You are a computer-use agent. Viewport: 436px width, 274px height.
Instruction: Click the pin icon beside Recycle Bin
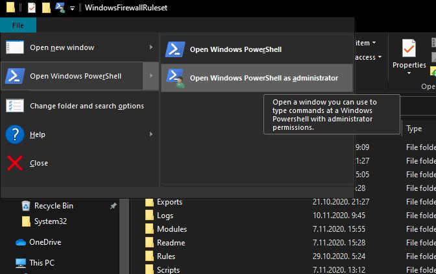pos(113,206)
